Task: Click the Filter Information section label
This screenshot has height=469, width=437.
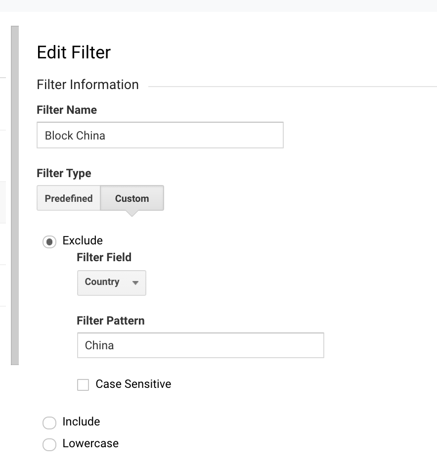Action: (x=87, y=85)
